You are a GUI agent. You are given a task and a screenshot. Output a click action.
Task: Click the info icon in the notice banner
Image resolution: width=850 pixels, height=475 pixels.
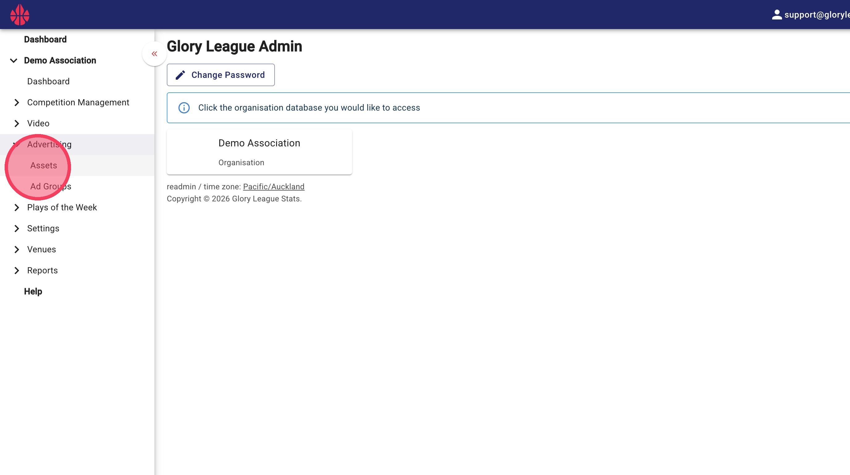point(184,108)
